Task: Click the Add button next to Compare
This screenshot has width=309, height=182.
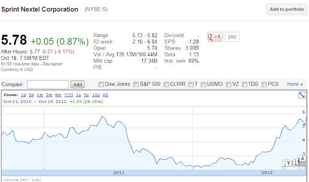Action: click(77, 84)
